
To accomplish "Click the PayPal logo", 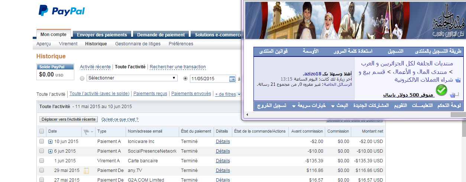I will [62, 11].
